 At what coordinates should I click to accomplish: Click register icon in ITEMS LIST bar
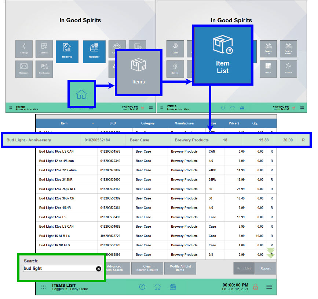click(173, 287)
